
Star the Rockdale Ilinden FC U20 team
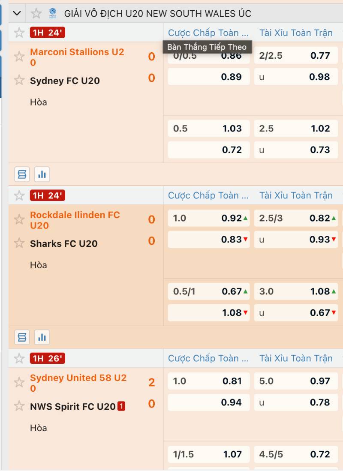click(19, 219)
